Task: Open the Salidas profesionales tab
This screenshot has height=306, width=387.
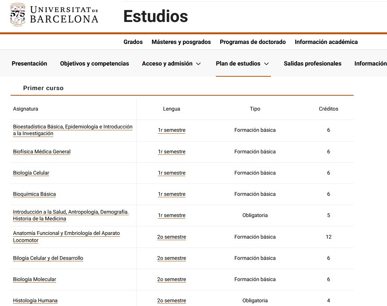Action: pyautogui.click(x=313, y=64)
